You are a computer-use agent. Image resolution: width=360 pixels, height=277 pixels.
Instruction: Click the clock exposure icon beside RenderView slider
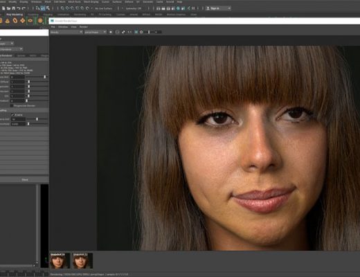pyautogui.click(x=141, y=32)
